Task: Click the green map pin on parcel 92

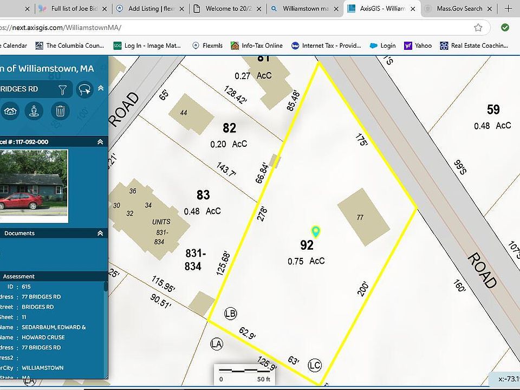Action: 316,232
